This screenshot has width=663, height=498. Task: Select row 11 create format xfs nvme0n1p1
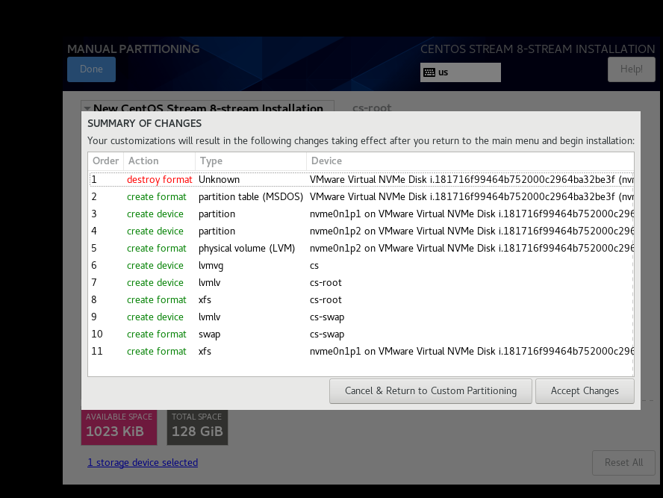[361, 352]
